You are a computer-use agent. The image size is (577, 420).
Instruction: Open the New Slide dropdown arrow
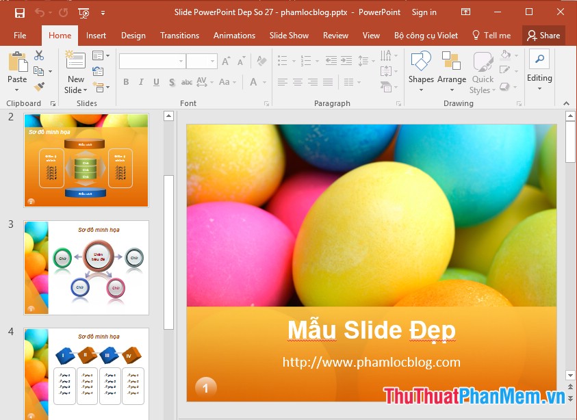[84, 90]
